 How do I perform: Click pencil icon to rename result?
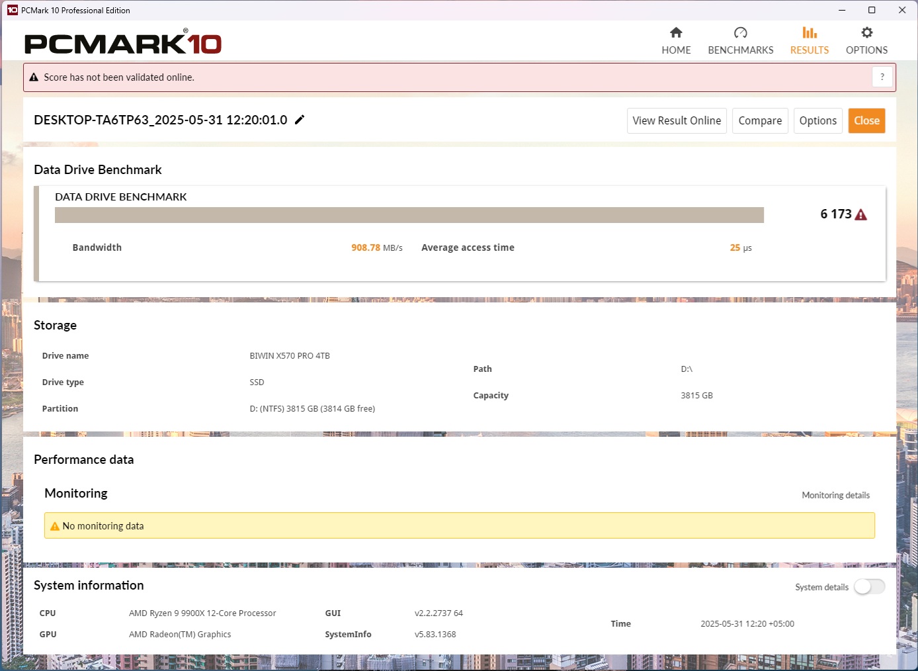click(x=300, y=120)
